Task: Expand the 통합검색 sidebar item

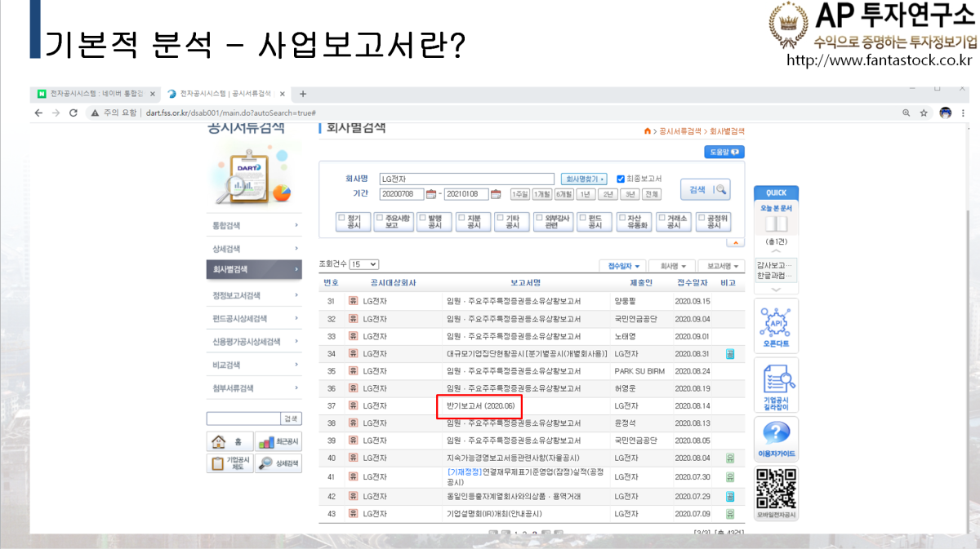Action: (x=255, y=225)
